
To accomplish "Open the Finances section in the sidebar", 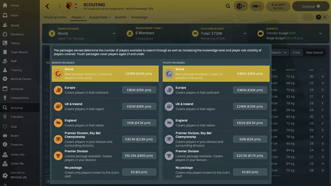I will [x=17, y=145].
